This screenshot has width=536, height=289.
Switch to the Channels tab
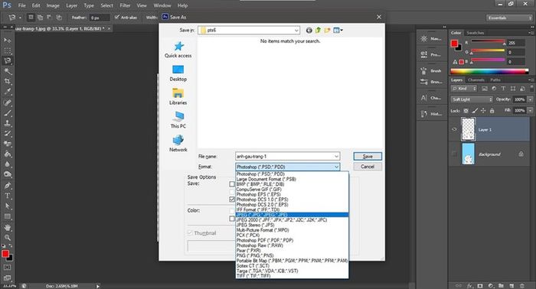click(476, 80)
